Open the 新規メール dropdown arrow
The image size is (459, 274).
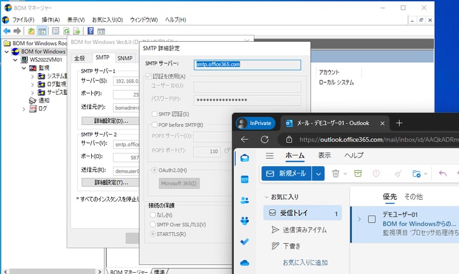coord(318,174)
